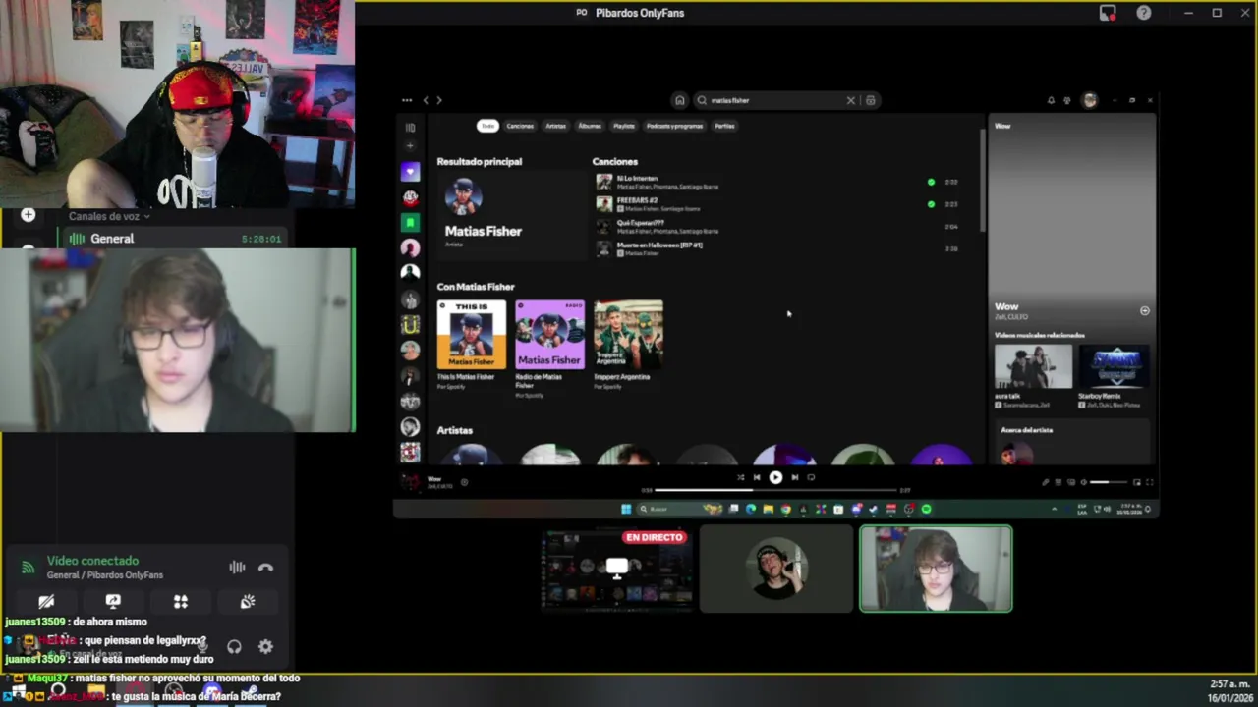
Task: Open Discord user settings gear
Action: tap(265, 646)
